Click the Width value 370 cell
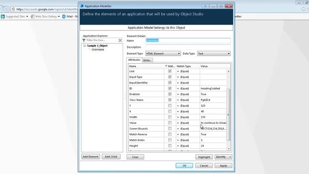 (x=213, y=117)
